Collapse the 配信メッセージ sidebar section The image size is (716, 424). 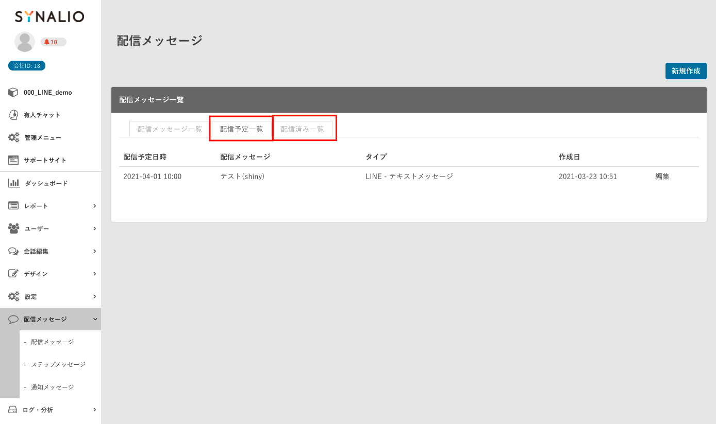coord(95,319)
